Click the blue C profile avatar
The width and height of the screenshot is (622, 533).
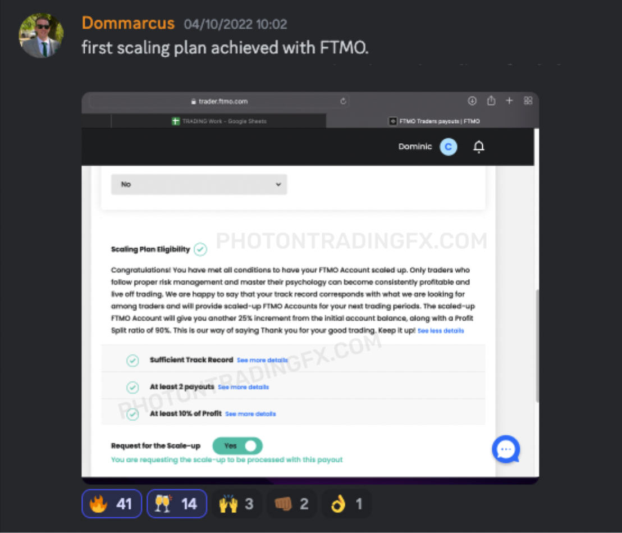[448, 147]
